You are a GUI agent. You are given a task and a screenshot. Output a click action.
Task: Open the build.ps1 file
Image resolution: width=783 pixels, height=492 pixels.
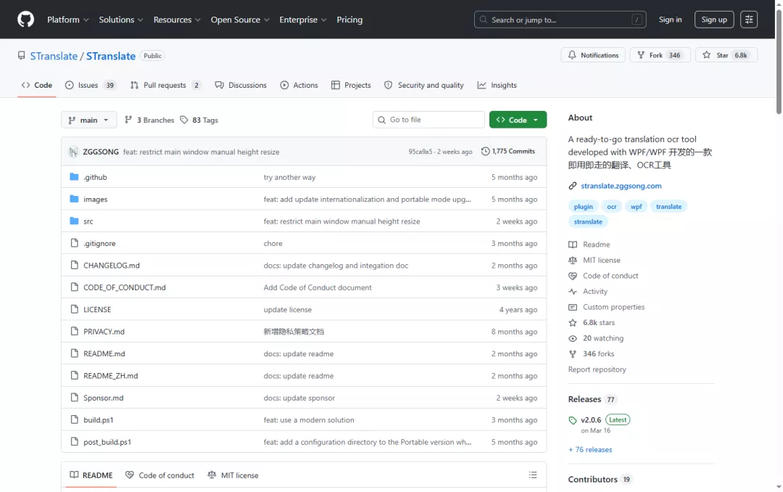(x=99, y=420)
